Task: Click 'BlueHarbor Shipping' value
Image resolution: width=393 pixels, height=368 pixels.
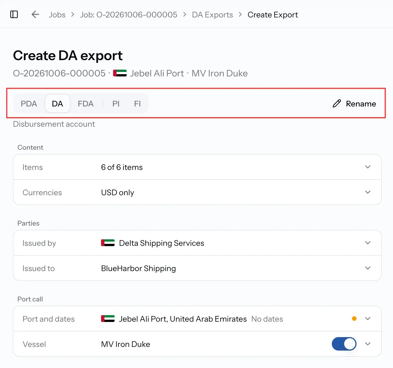Action: pos(138,268)
